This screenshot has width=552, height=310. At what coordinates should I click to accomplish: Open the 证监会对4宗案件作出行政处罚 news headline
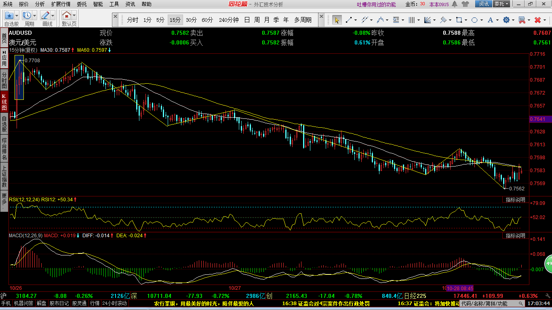(325, 303)
